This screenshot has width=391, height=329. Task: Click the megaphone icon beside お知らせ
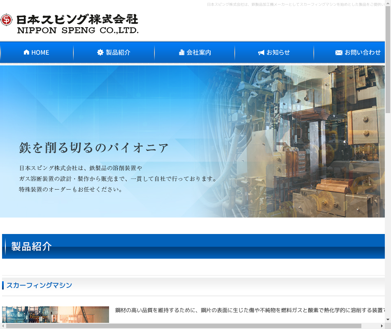point(261,53)
